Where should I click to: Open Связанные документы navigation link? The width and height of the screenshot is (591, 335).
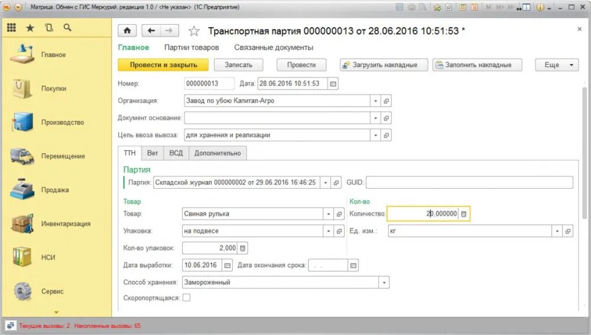(x=274, y=48)
